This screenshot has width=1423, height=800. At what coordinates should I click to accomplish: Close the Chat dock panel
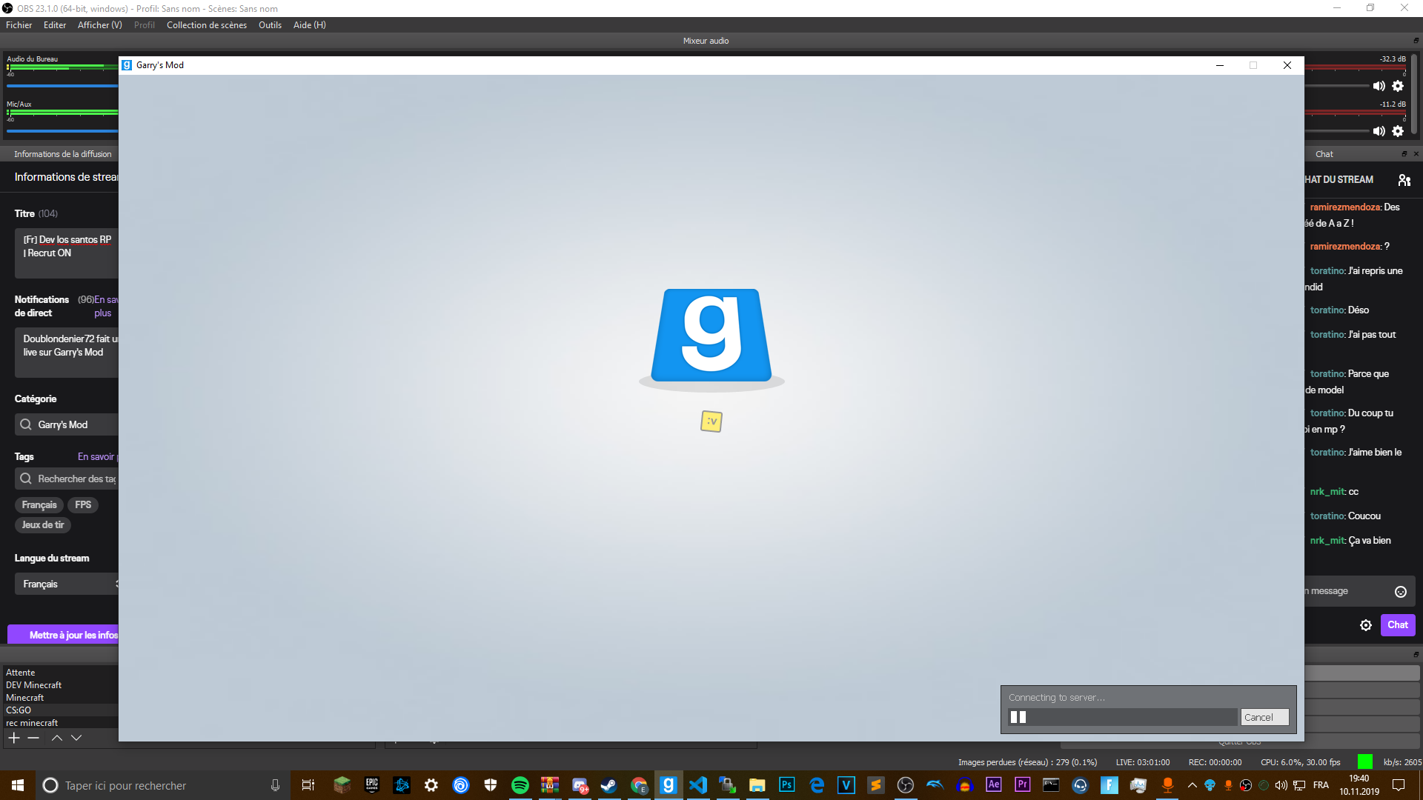(x=1416, y=154)
